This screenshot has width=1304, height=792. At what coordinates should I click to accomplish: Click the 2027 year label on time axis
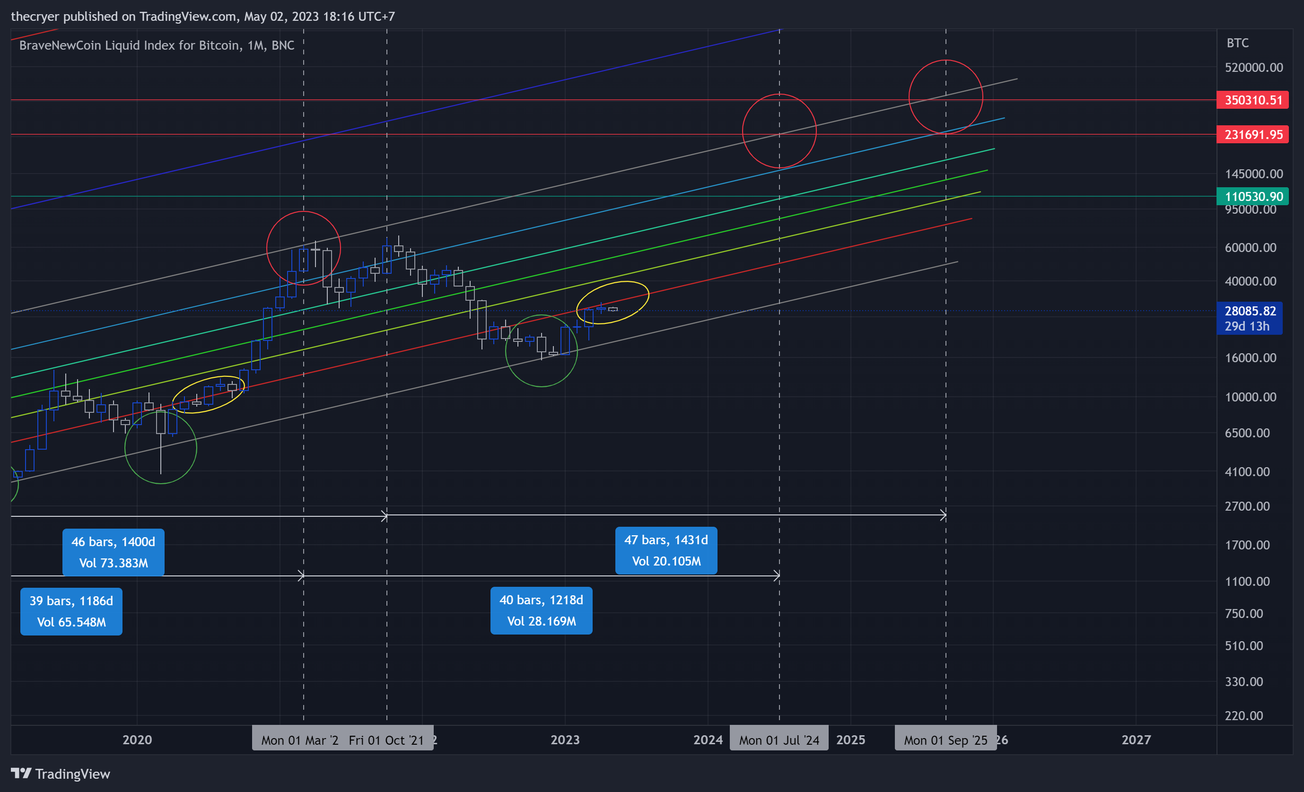click(1136, 740)
